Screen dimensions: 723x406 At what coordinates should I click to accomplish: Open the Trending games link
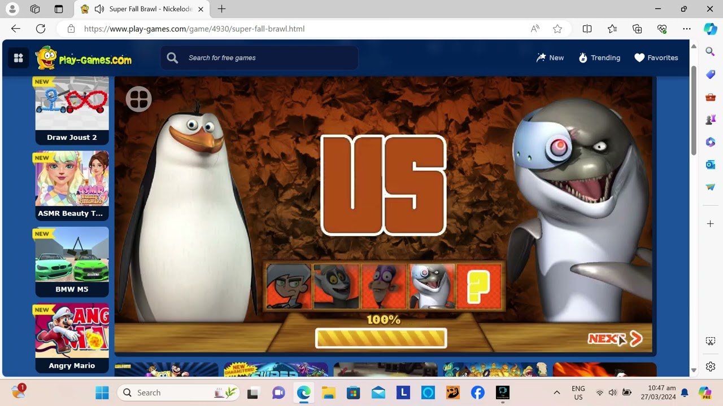click(x=599, y=58)
